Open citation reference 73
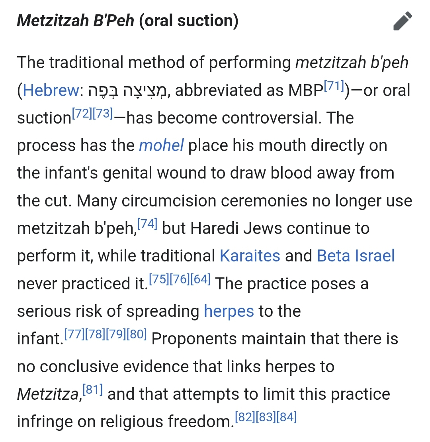Screen dimensions: 430x442 pos(102,113)
